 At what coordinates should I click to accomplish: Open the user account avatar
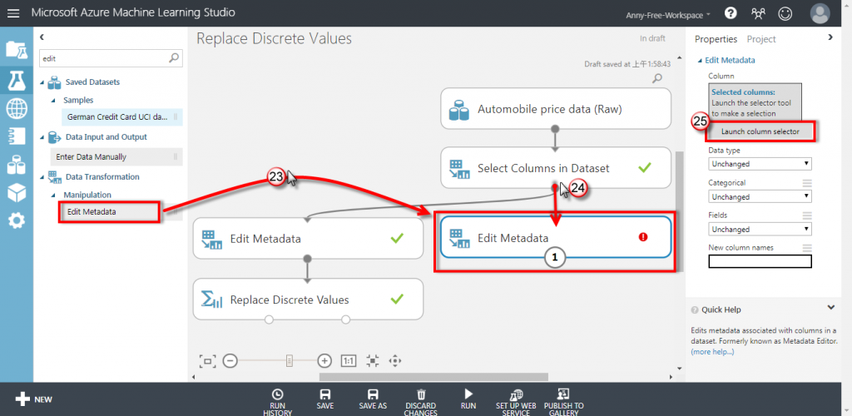point(820,13)
